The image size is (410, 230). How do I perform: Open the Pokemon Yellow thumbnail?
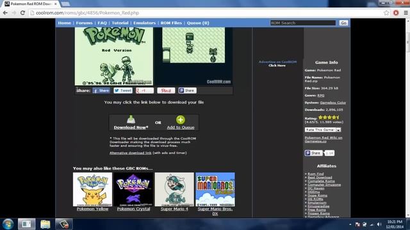tap(92, 189)
